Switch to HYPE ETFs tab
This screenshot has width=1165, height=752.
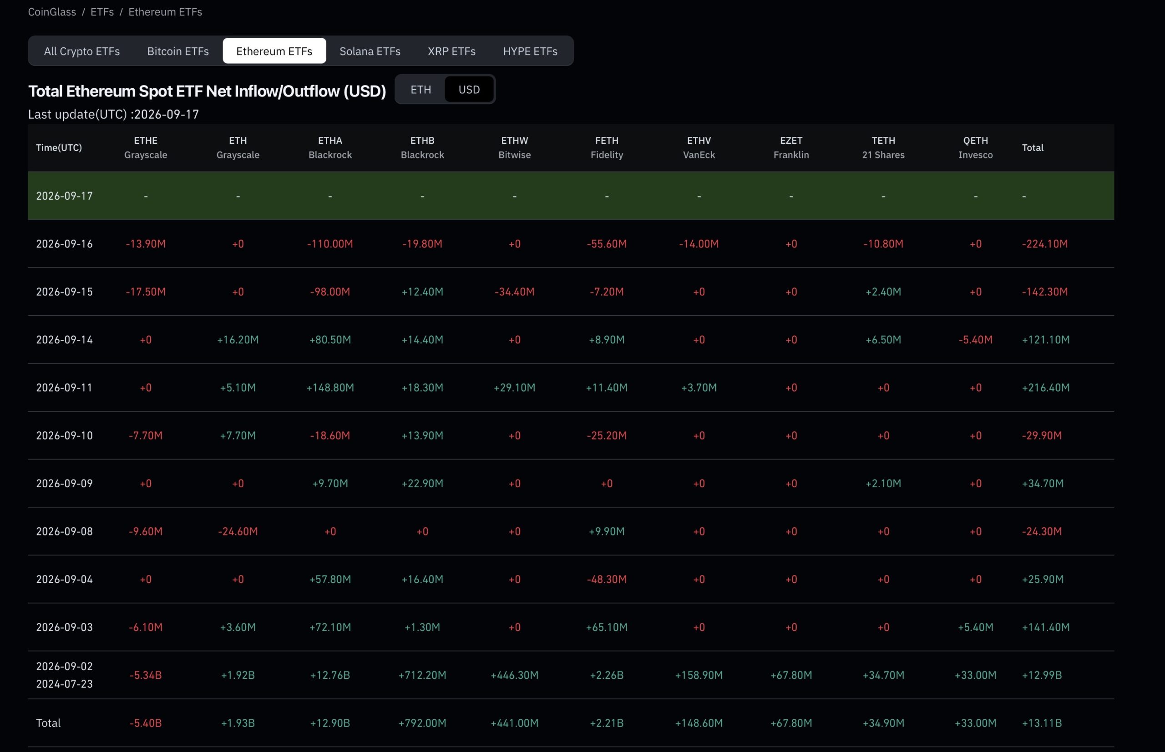[x=530, y=51]
